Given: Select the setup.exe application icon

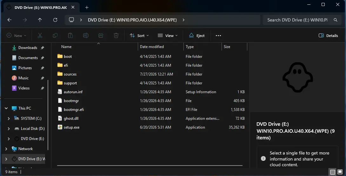Looking at the screenshot, I should point(60,127).
